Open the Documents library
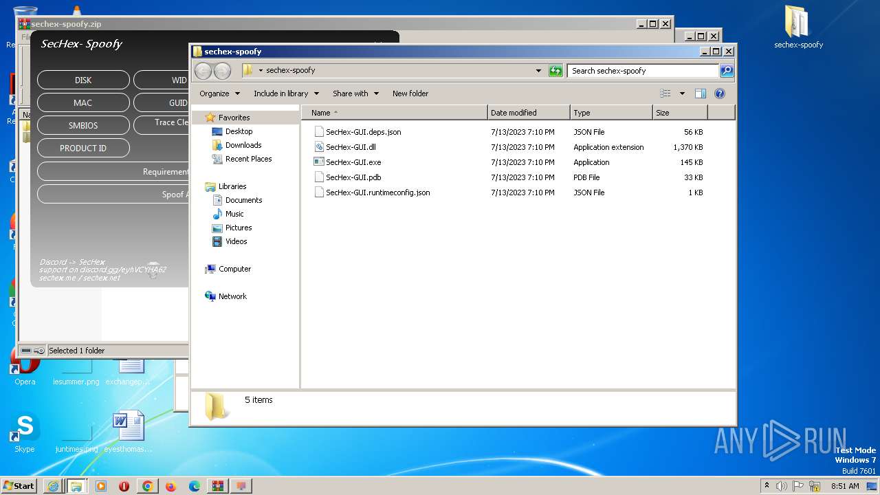This screenshot has height=495, width=880. (243, 200)
